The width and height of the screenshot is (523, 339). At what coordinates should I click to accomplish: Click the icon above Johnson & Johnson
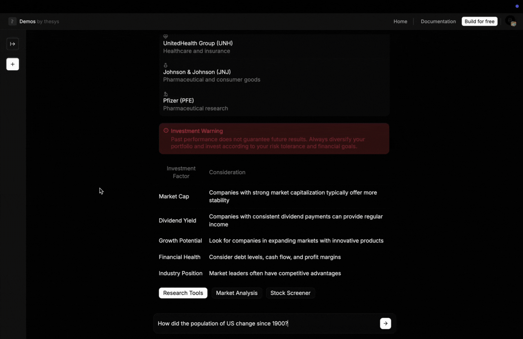(x=165, y=65)
